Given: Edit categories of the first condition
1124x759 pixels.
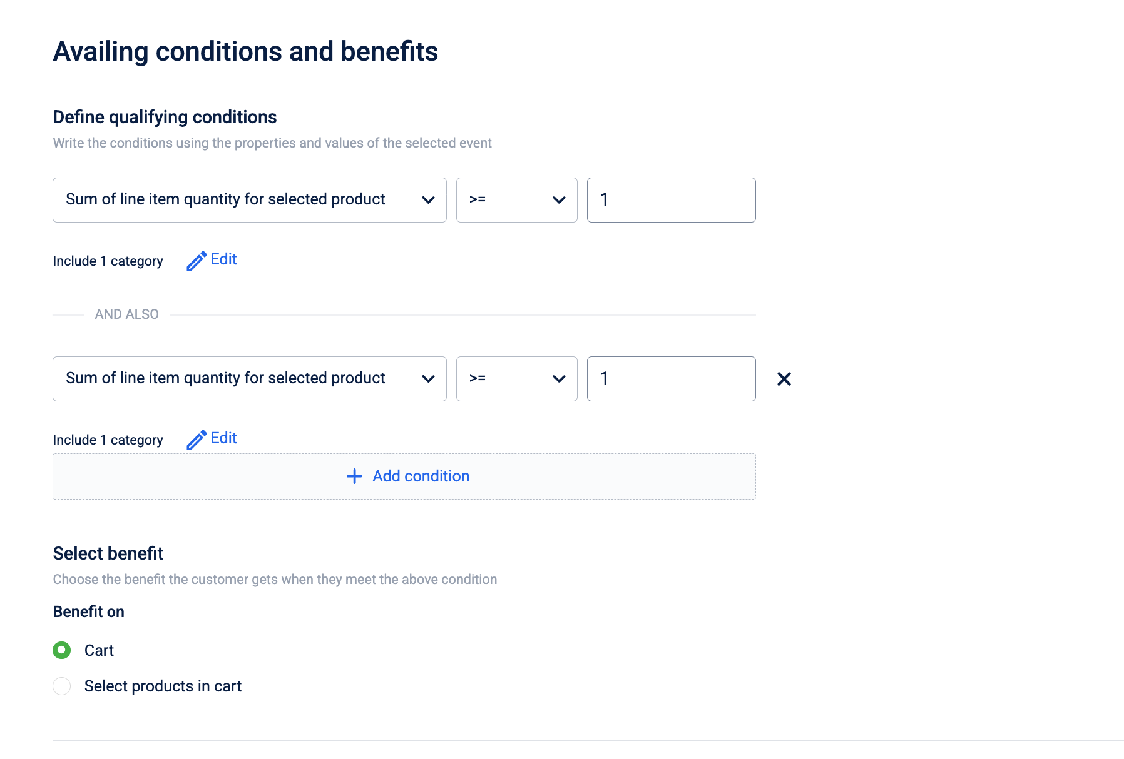Looking at the screenshot, I should (223, 259).
